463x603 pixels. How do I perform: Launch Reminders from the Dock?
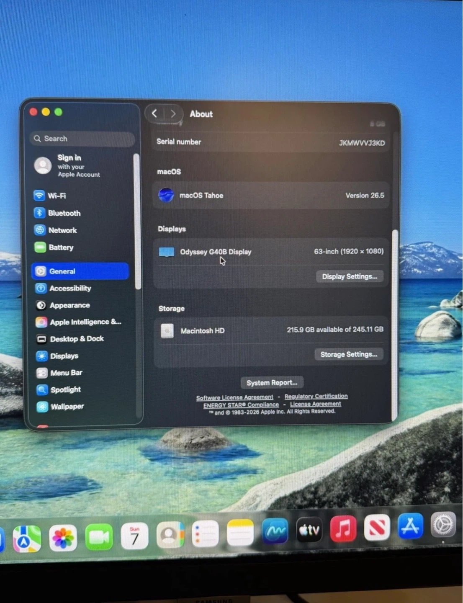pos(205,533)
